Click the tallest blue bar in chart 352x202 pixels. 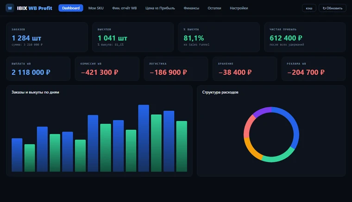(x=144, y=138)
